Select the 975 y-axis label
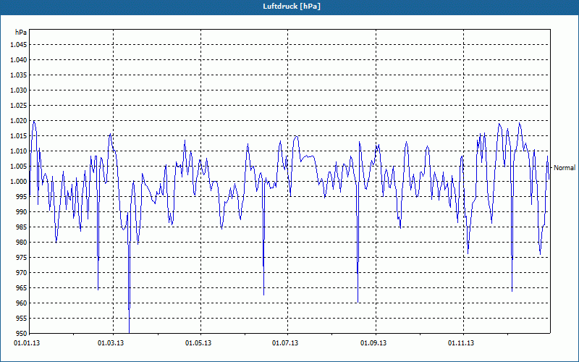579x362 pixels. [x=22, y=258]
